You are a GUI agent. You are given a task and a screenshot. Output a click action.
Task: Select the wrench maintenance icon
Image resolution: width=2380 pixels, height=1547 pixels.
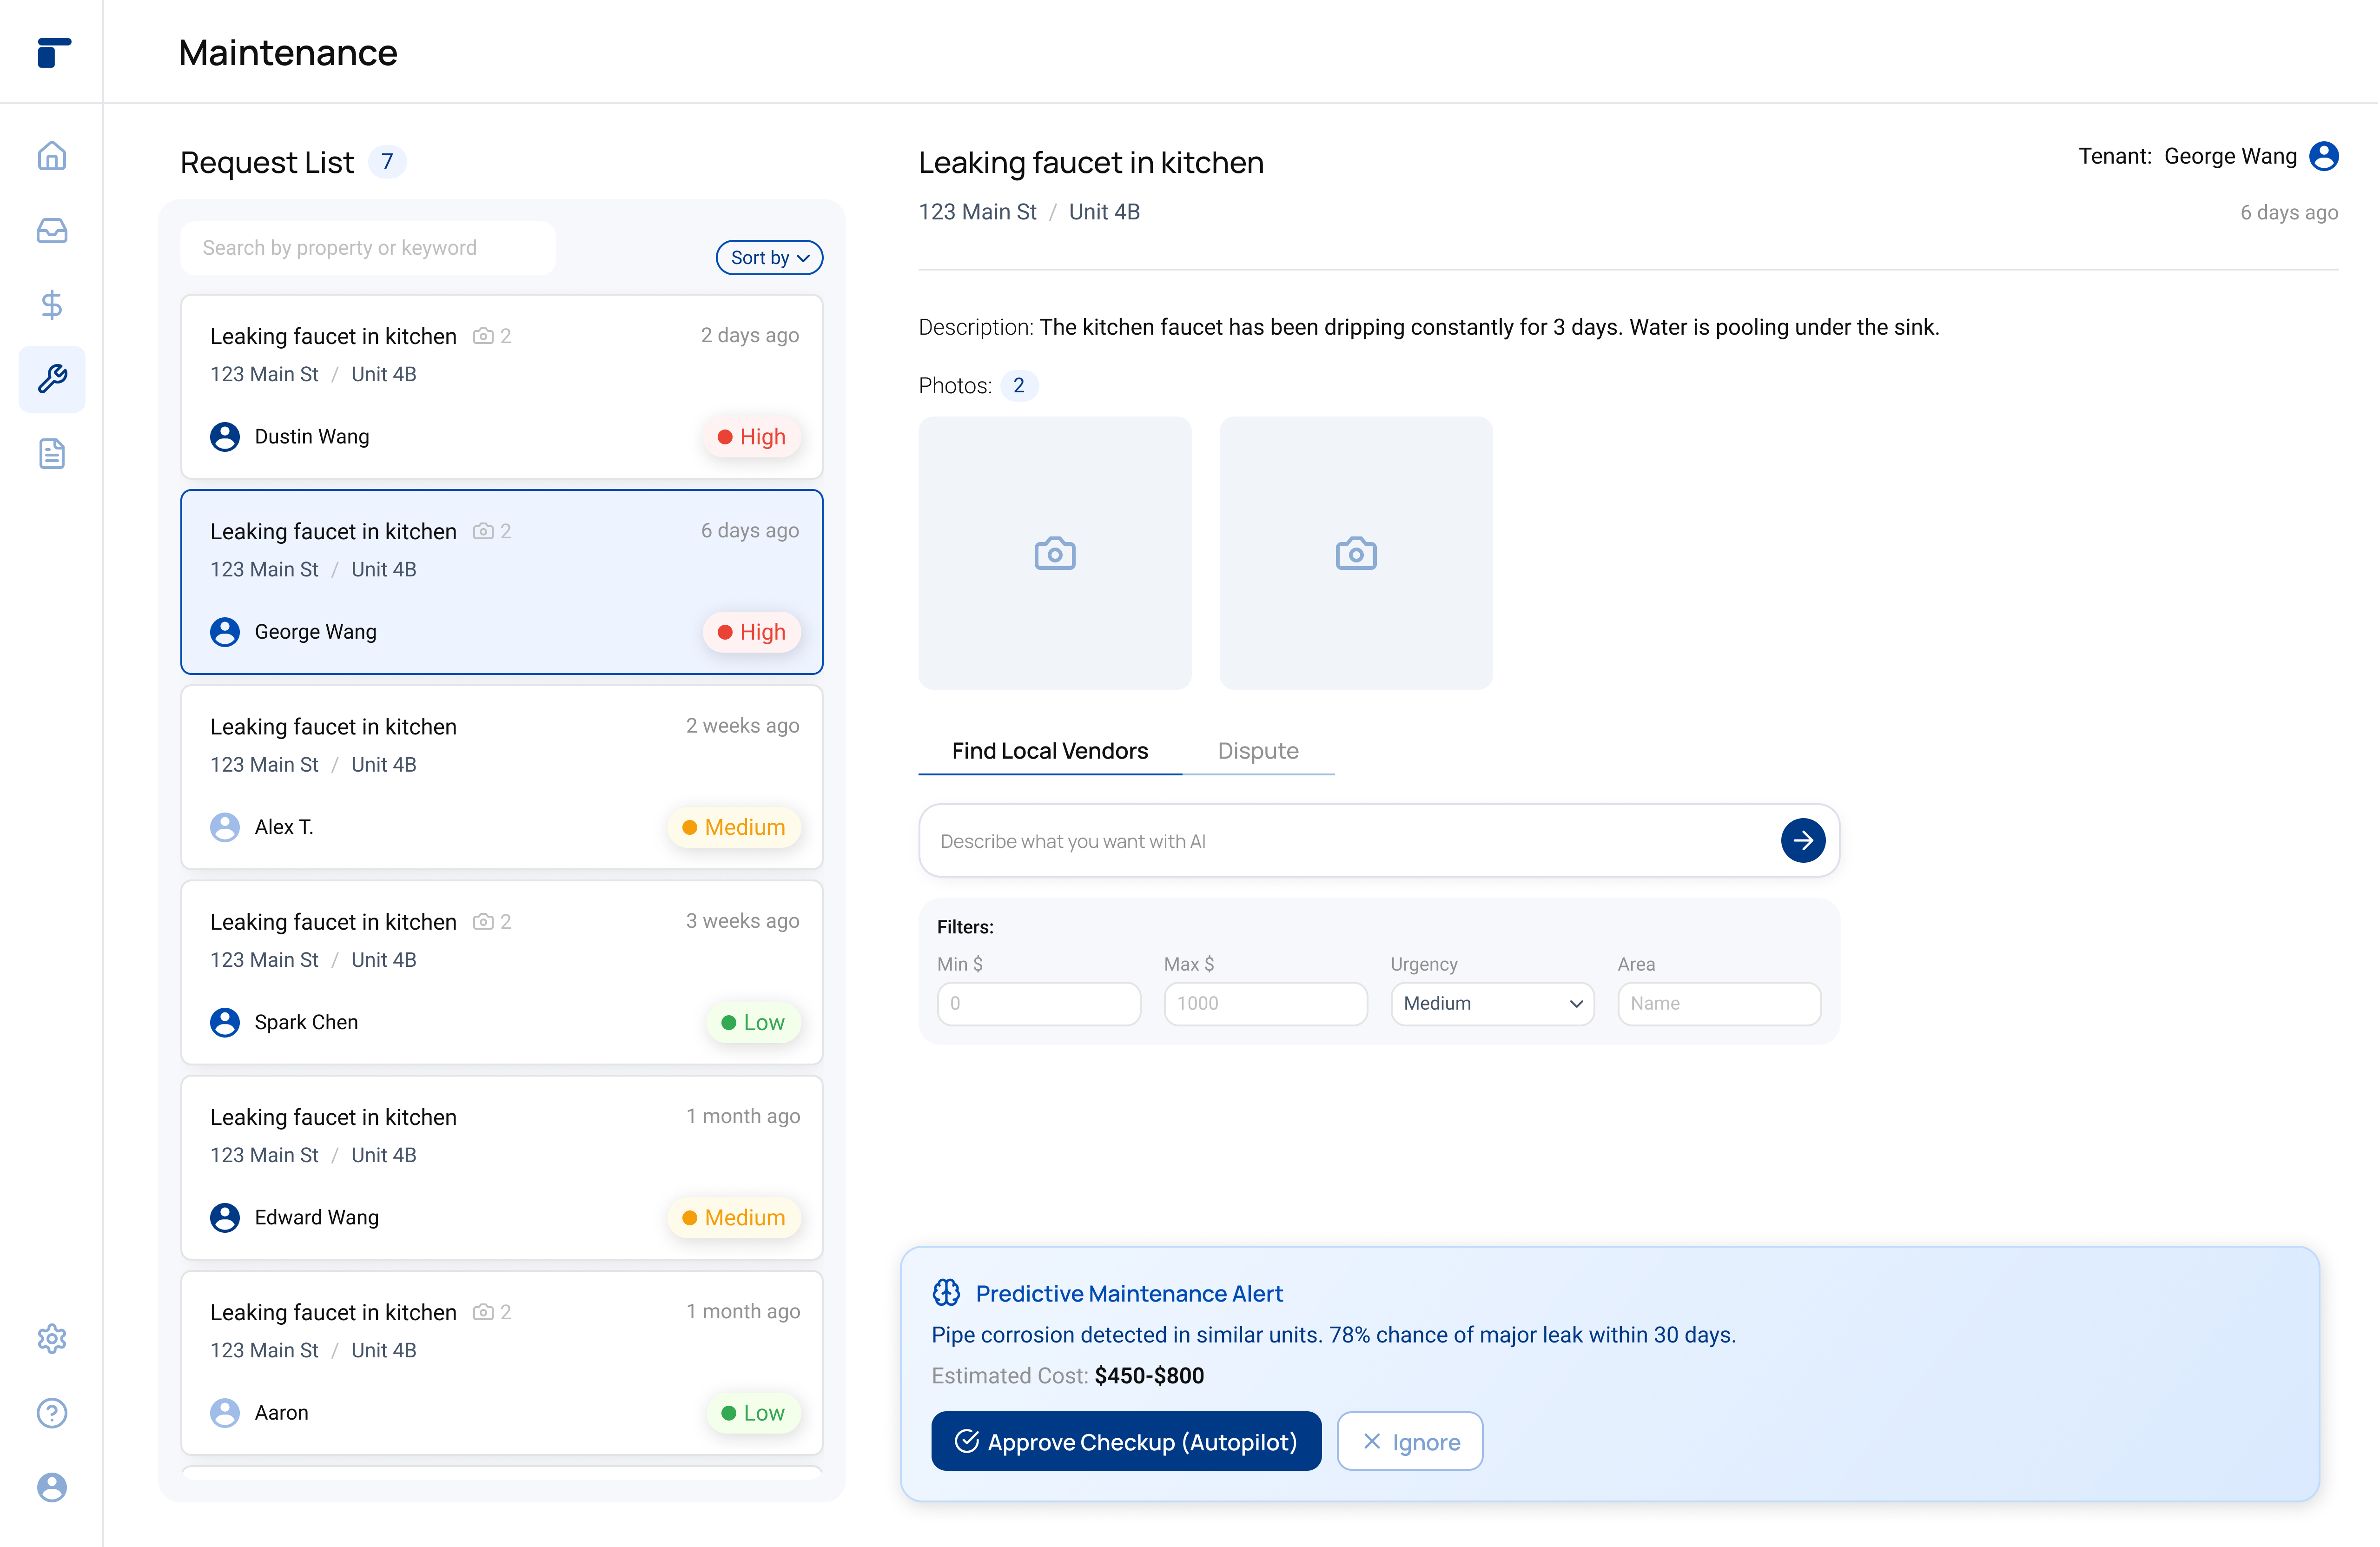(52, 379)
